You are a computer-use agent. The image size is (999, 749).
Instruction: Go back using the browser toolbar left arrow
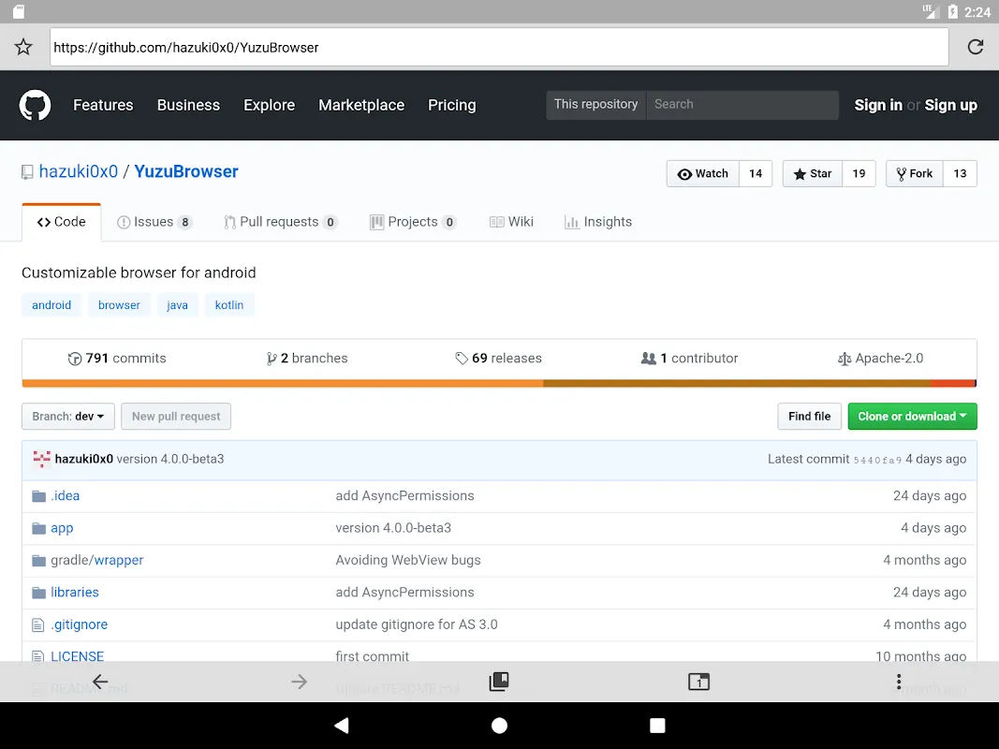(100, 682)
